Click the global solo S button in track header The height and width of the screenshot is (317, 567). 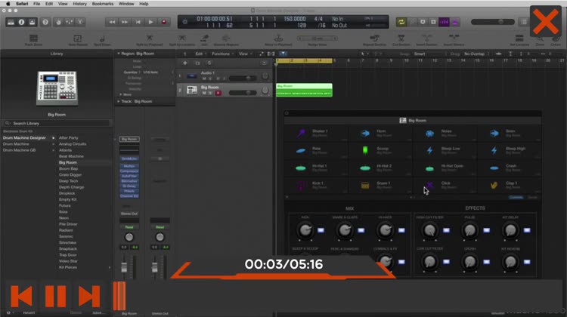[209, 63]
